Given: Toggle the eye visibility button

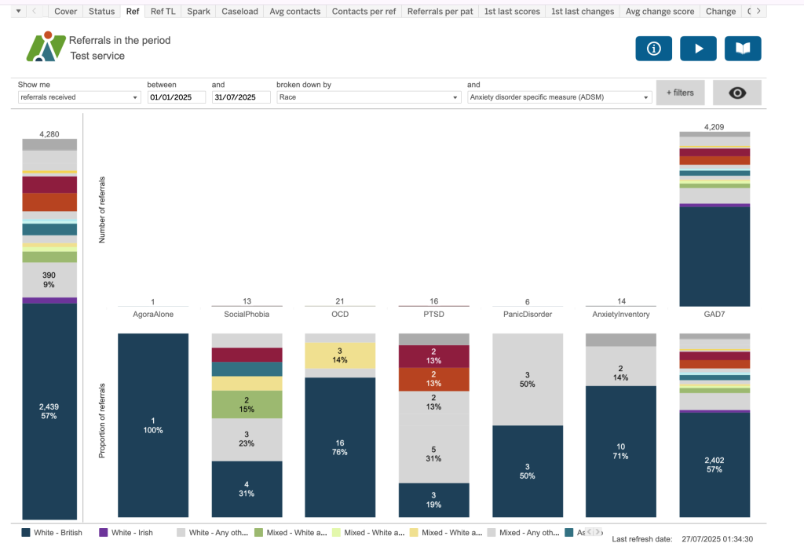Looking at the screenshot, I should point(736,93).
